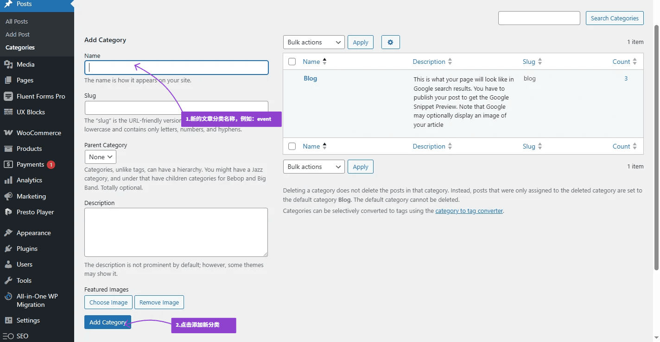Select the Plugins icon in sidebar
660x342 pixels.
point(8,249)
